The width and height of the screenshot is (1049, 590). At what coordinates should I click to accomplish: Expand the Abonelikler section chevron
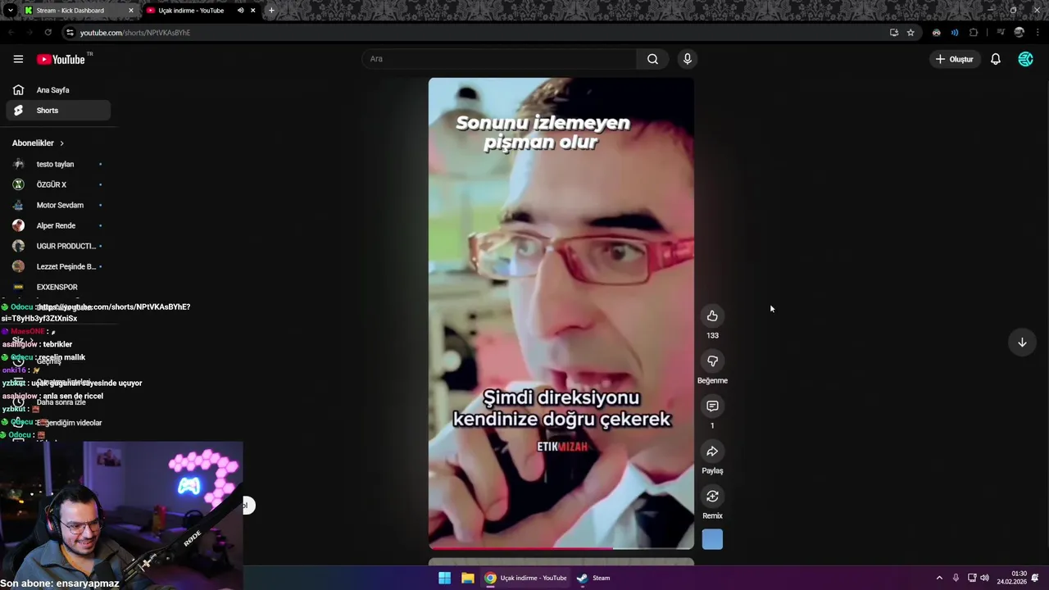(61, 143)
